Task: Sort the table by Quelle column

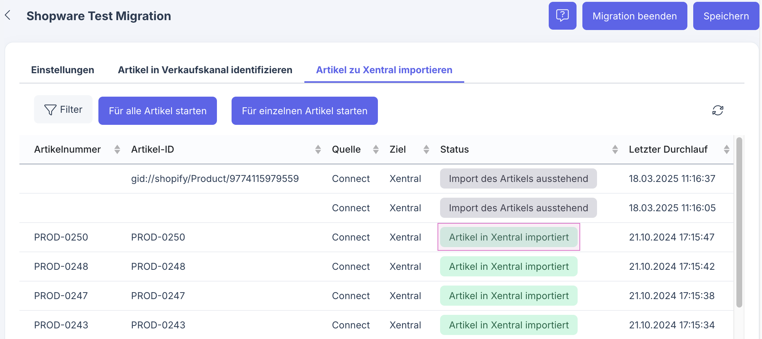Action: tap(376, 149)
